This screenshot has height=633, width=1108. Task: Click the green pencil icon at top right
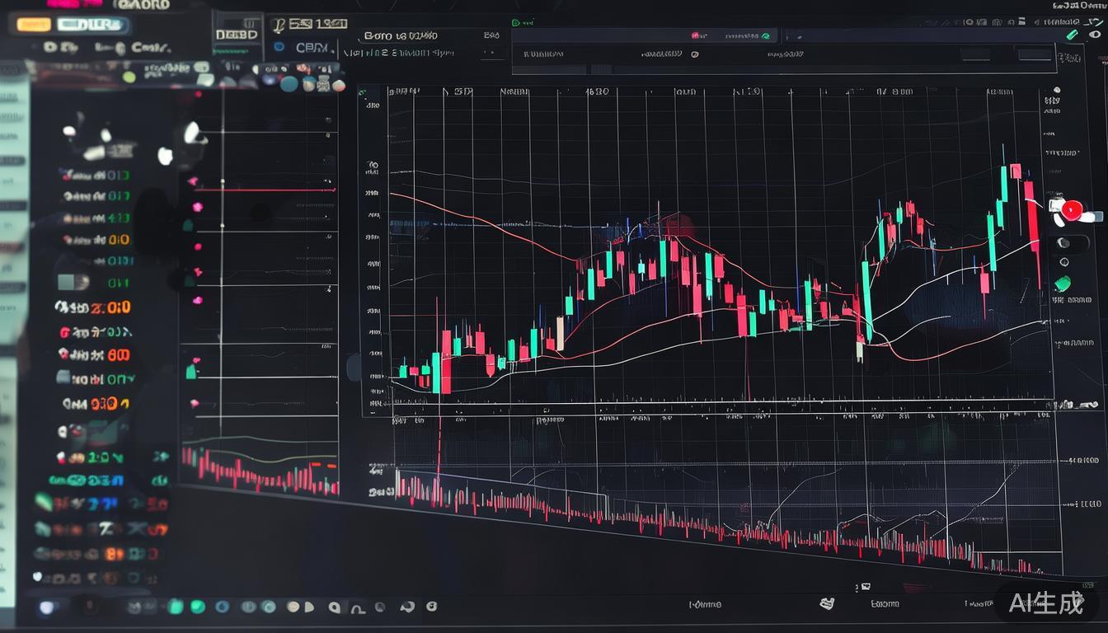point(1071,35)
